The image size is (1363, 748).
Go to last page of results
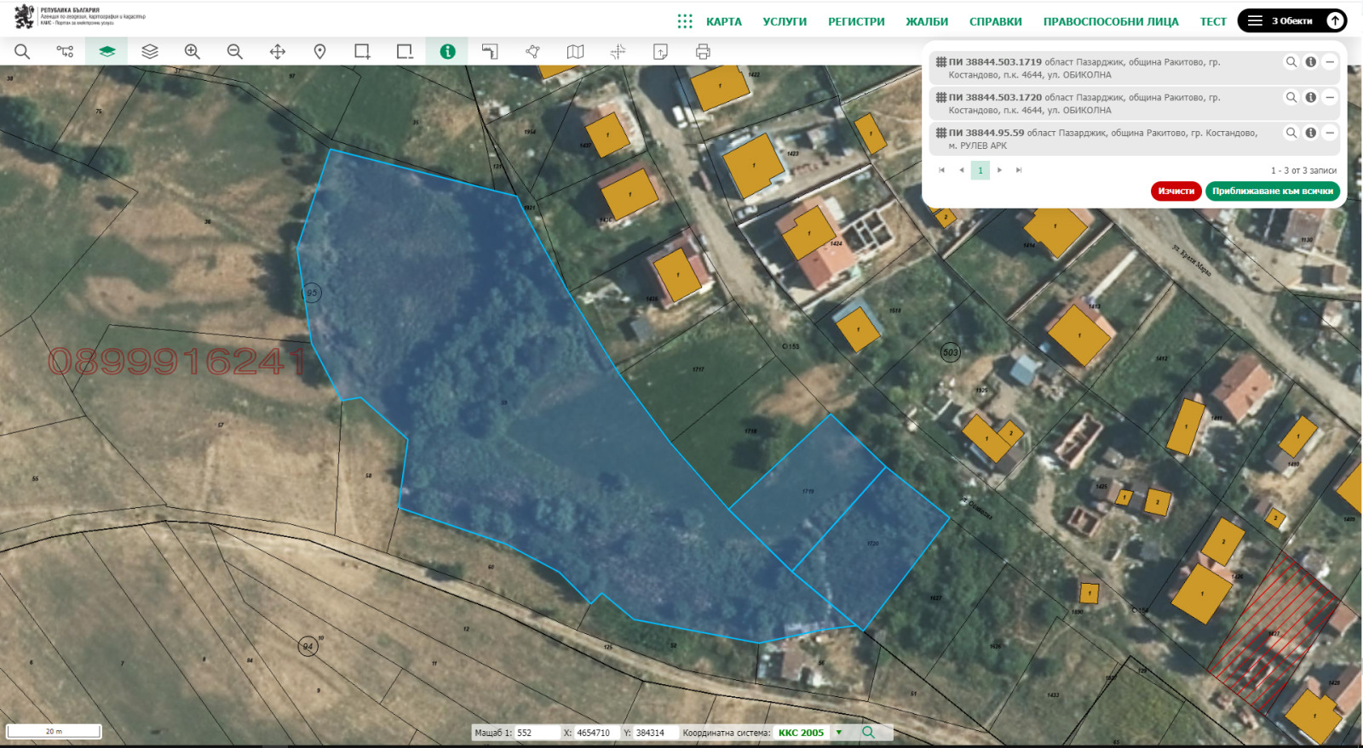tap(1019, 170)
